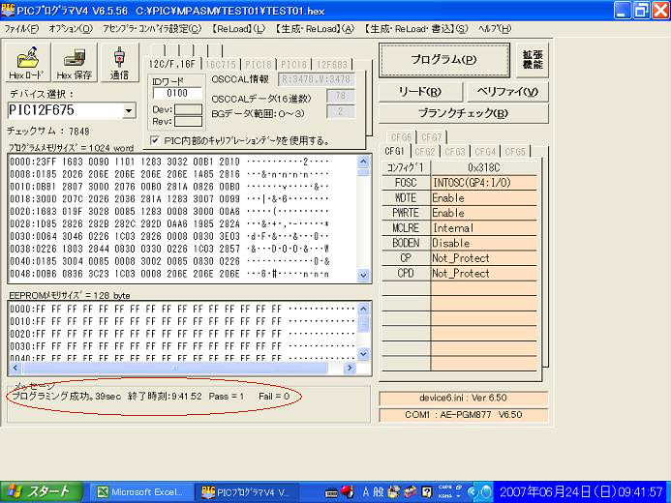Viewport: 671px width, 503px height.
Task: Click the Microsoft Excel taskbar icon
Action: [x=138, y=491]
